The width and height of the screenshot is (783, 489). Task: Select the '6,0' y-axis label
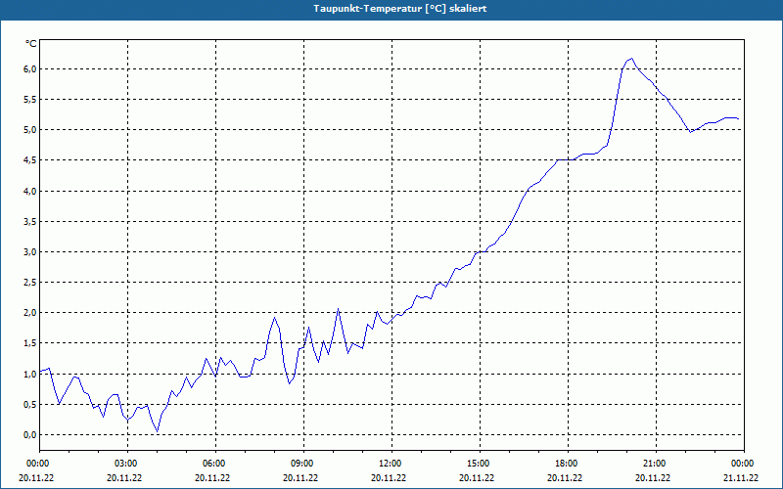coord(30,68)
